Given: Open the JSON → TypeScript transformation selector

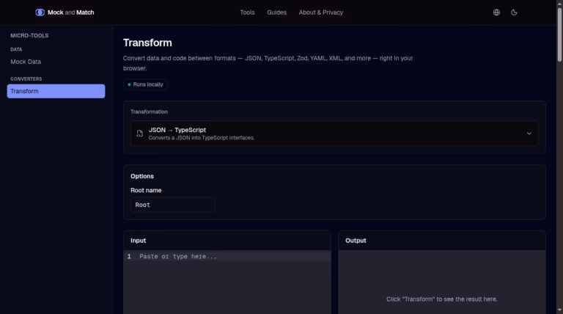Looking at the screenshot, I should click(x=334, y=134).
